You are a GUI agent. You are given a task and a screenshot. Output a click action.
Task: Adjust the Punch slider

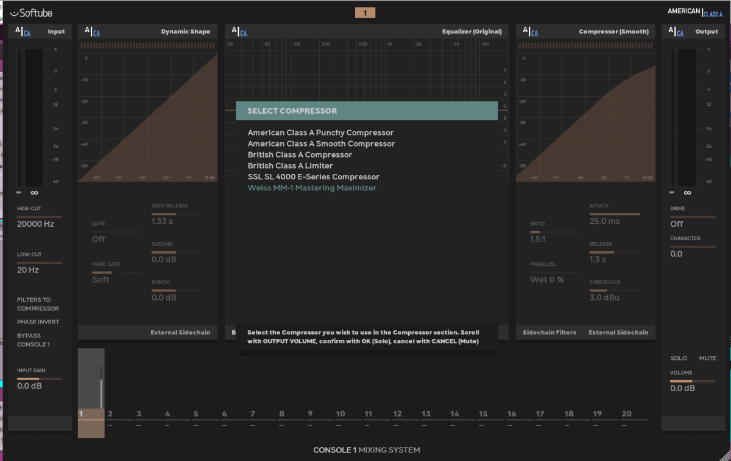tap(177, 291)
